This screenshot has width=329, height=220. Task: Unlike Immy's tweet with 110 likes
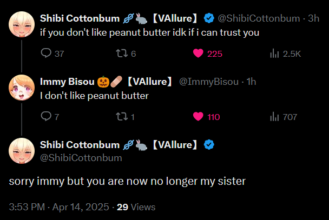[198, 116]
